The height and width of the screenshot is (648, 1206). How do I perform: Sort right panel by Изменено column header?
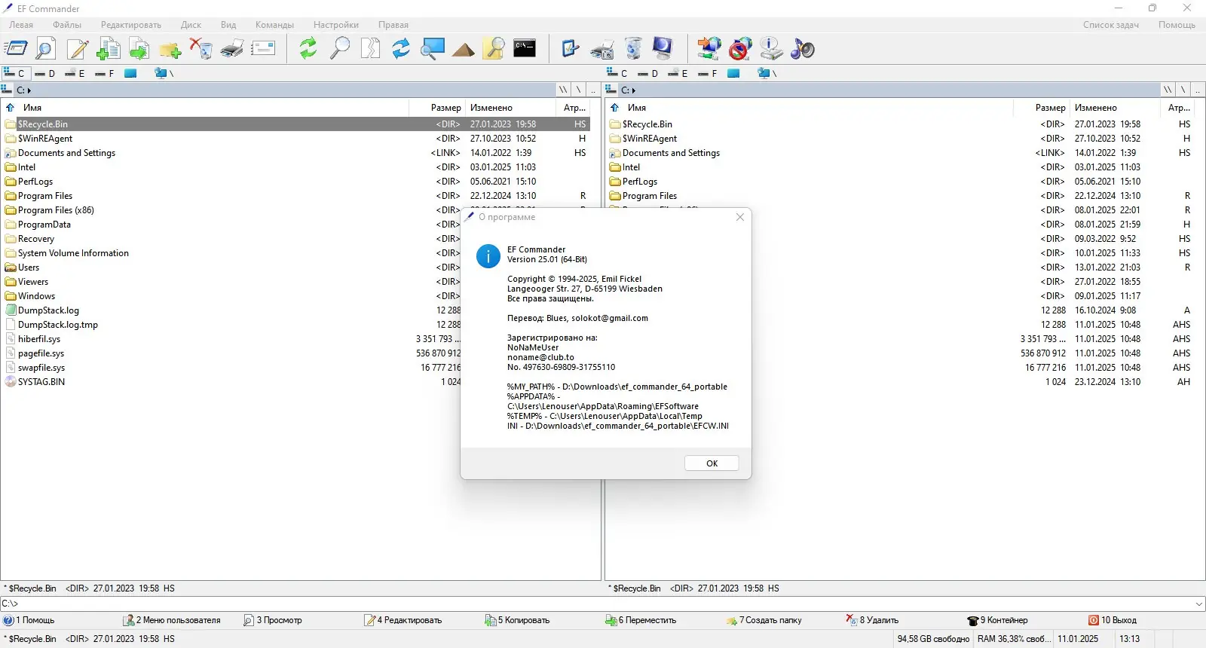tap(1116, 108)
